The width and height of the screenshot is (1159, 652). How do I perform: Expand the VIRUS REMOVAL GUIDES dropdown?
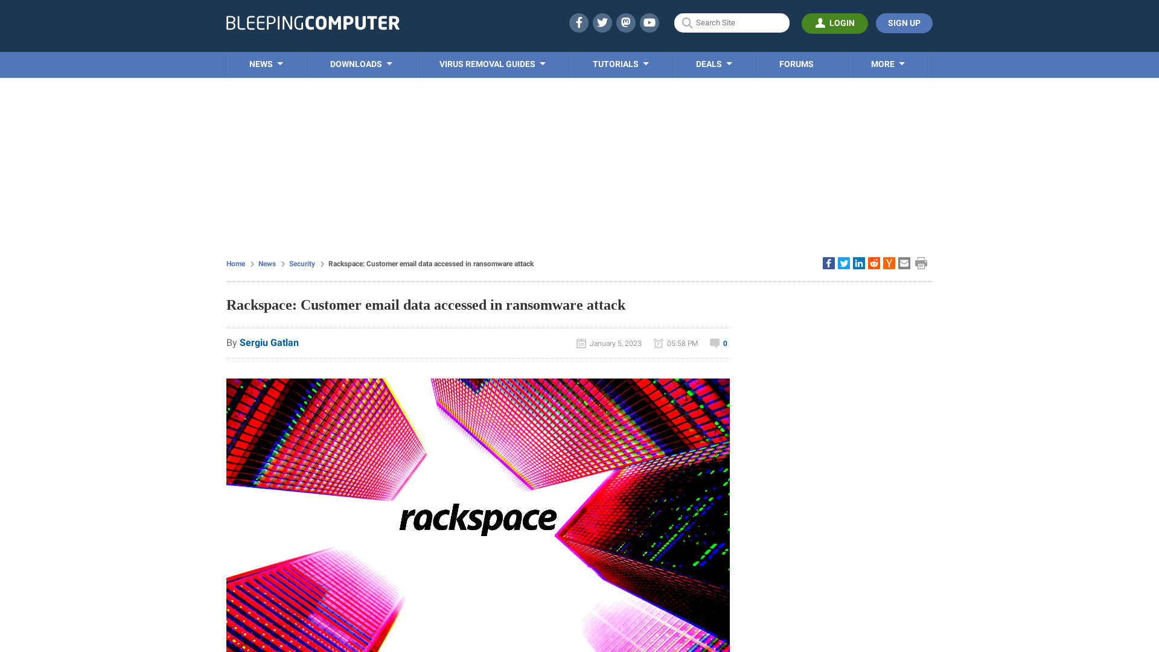click(x=491, y=63)
